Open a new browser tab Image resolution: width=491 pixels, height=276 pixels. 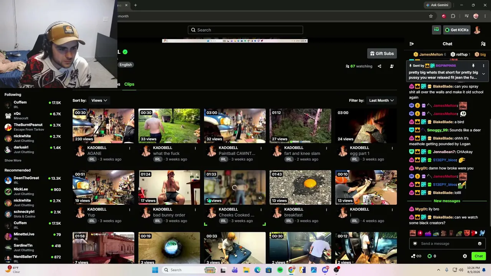pos(135,5)
